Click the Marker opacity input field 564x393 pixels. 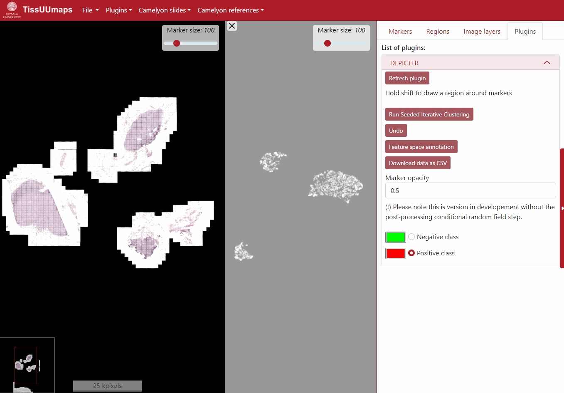[470, 190]
